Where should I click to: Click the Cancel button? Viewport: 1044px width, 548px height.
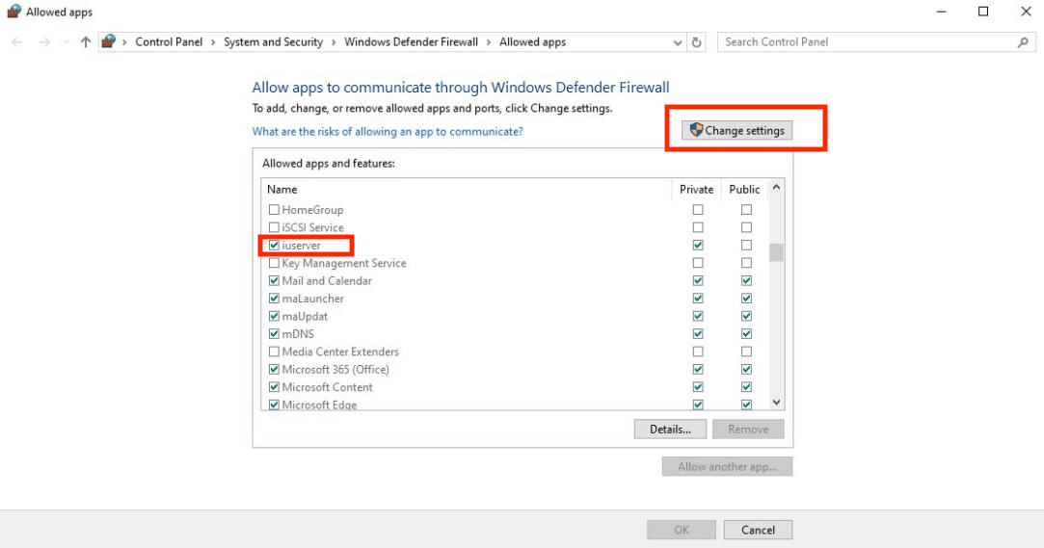coord(758,530)
